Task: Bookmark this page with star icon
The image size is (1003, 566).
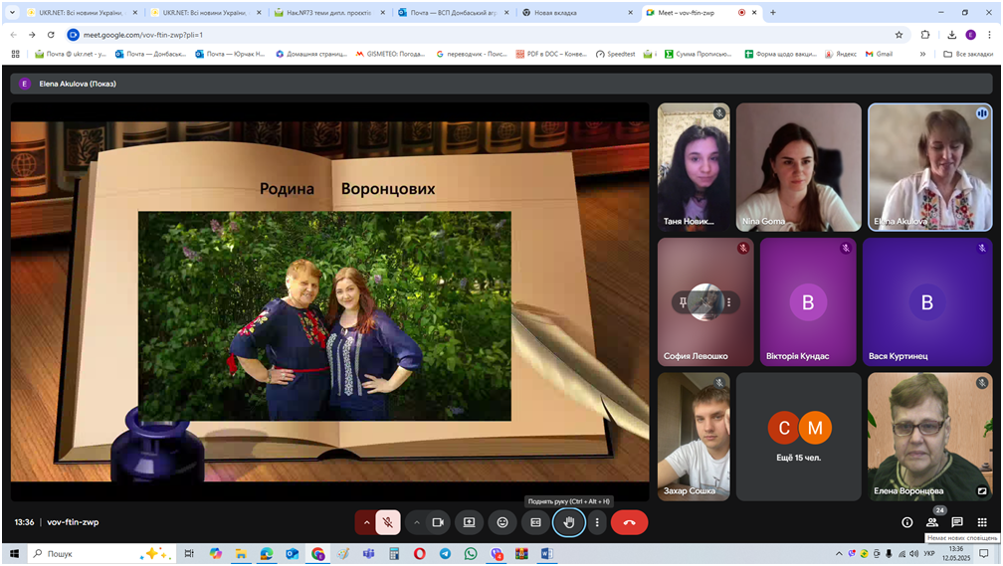Action: (x=899, y=35)
